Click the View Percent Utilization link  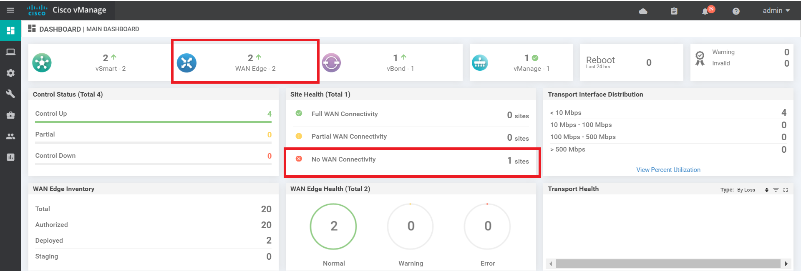coord(668,170)
